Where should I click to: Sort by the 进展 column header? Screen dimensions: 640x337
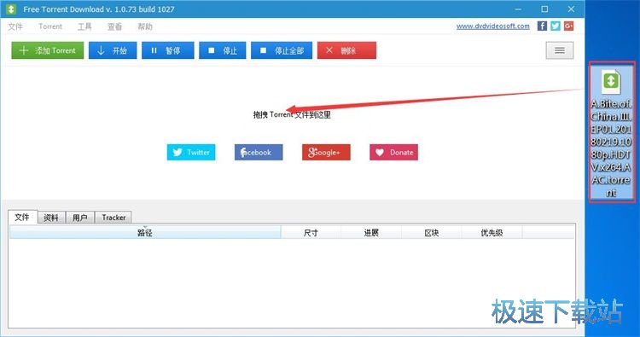point(371,233)
